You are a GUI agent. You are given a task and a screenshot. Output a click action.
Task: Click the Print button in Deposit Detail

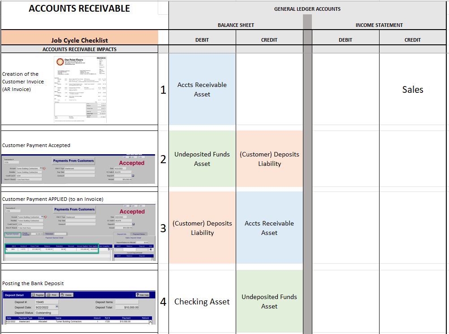tap(52, 295)
